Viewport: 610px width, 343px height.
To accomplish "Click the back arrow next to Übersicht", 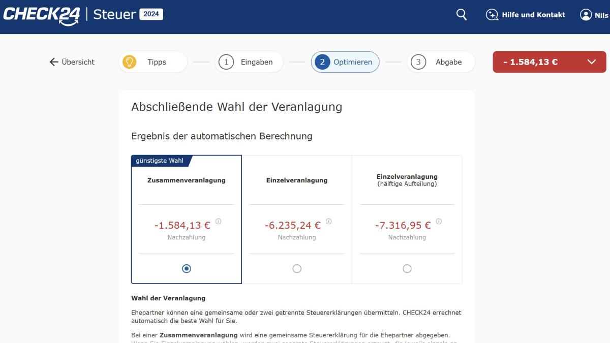I will click(x=53, y=61).
